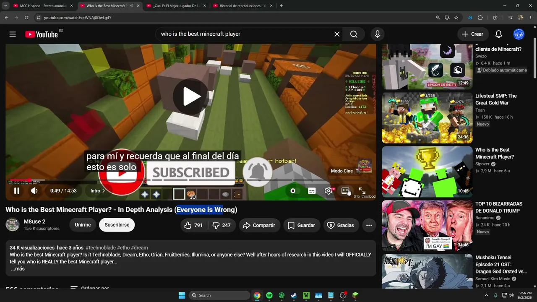Open the M8use 2 channel avatar
The height and width of the screenshot is (302, 537).
pyautogui.click(x=13, y=225)
